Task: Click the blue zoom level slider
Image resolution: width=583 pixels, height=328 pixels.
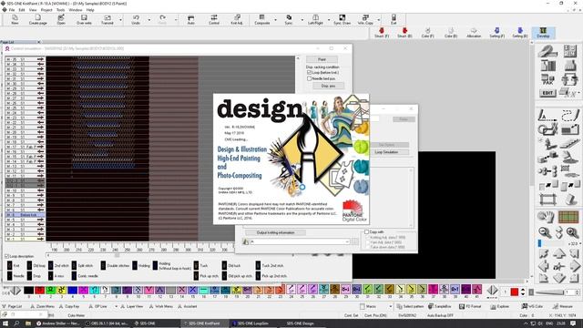Action: click(x=539, y=243)
